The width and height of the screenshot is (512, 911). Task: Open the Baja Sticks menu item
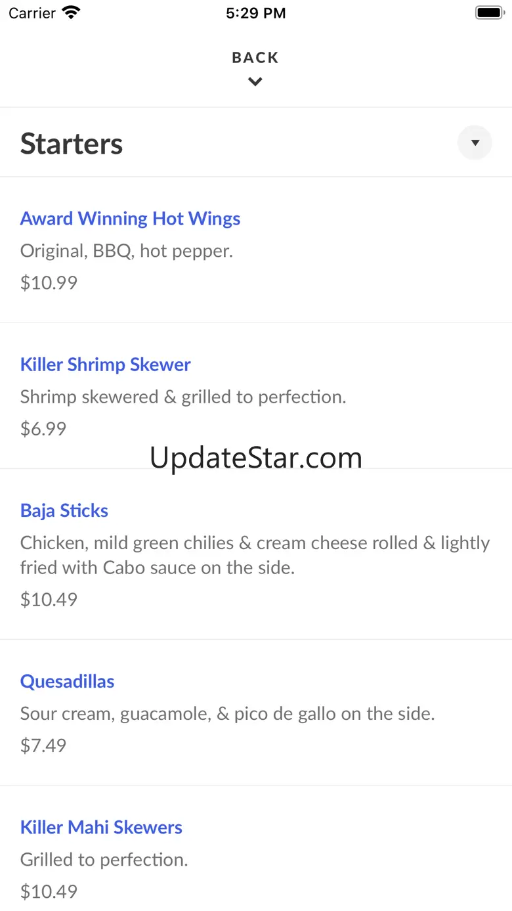64,510
